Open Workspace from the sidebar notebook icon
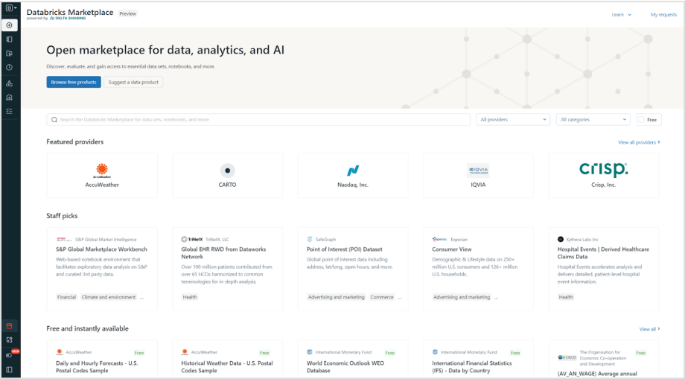The width and height of the screenshot is (685, 379). [10, 39]
